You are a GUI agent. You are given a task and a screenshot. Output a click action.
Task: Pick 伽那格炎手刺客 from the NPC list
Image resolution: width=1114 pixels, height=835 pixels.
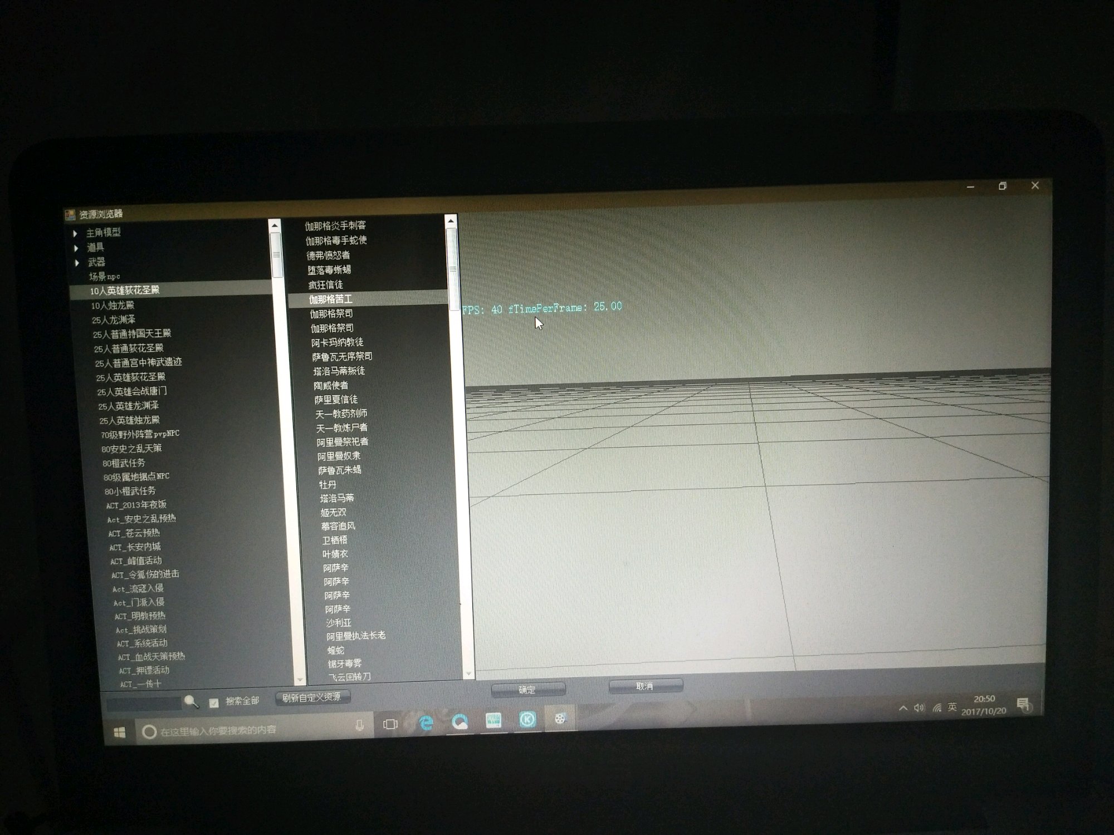pyautogui.click(x=335, y=226)
